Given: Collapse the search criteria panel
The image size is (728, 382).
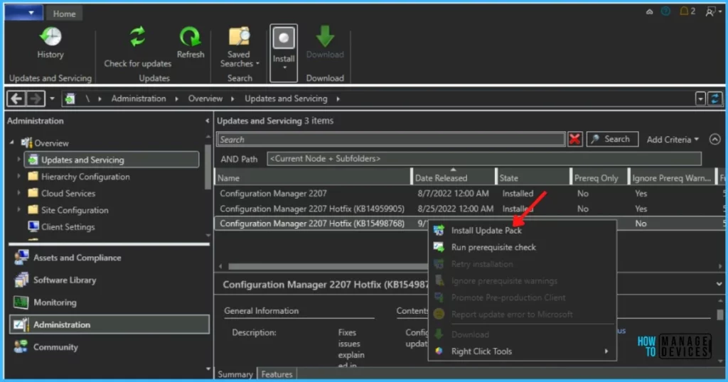Looking at the screenshot, I should click(715, 139).
